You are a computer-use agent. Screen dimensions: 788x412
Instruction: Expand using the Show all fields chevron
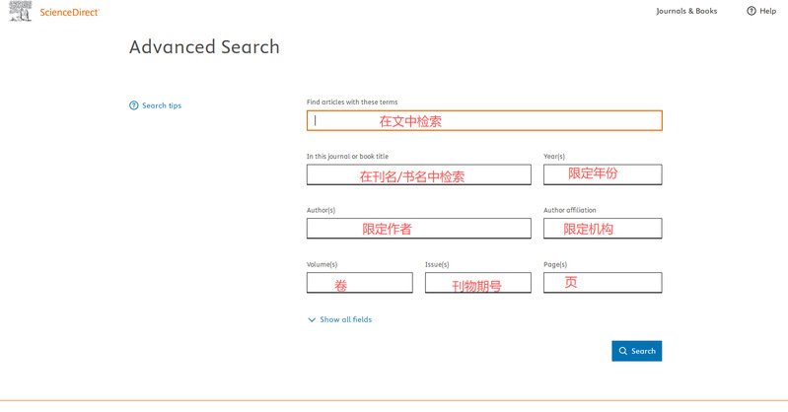[x=312, y=320]
